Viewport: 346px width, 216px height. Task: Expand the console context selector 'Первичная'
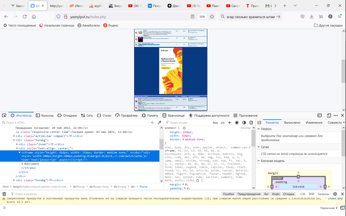pyautogui.click(x=329, y=208)
